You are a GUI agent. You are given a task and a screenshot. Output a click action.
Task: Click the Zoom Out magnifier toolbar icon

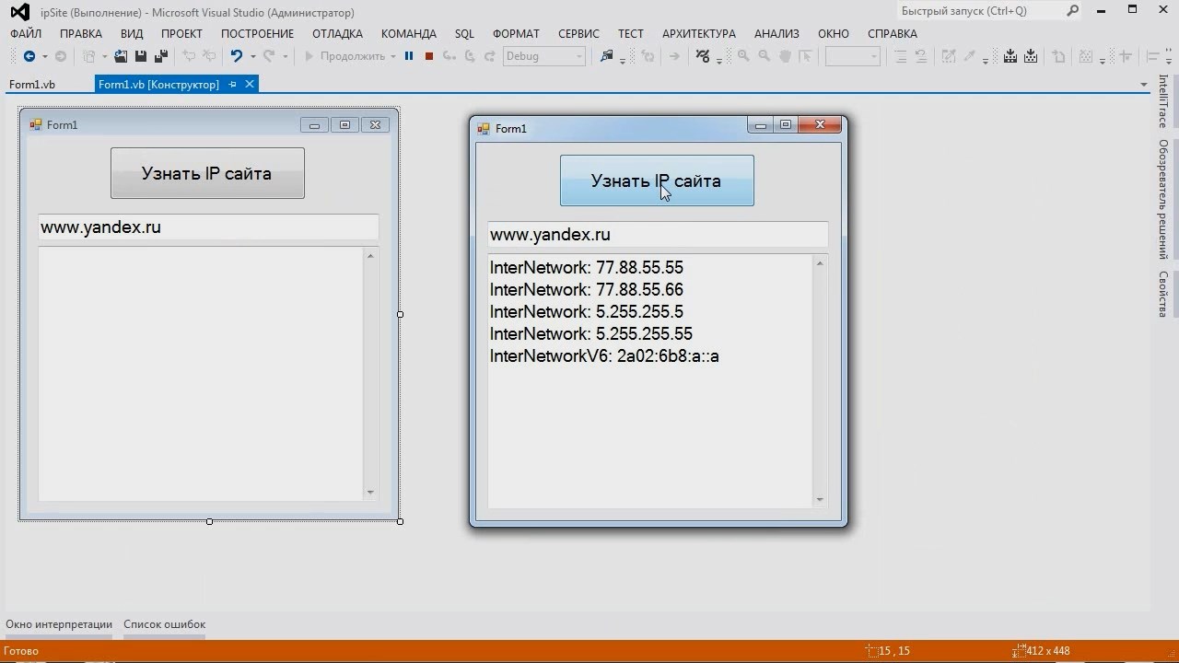(x=764, y=56)
